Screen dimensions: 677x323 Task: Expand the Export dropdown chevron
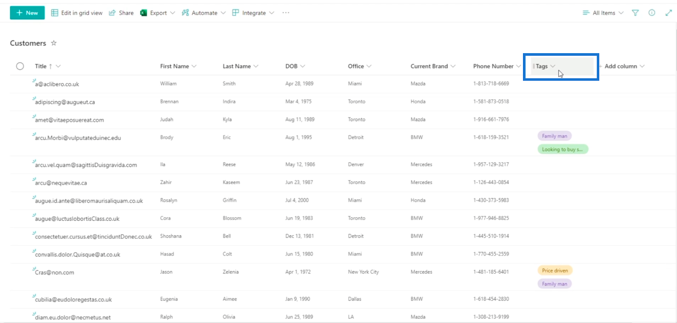173,13
